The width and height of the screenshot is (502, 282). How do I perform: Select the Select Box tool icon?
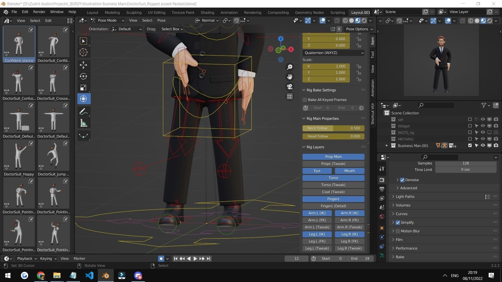[83, 41]
